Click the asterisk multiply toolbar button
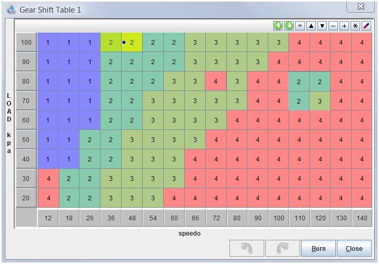Viewport: 379px width, 264px height. coord(355,26)
